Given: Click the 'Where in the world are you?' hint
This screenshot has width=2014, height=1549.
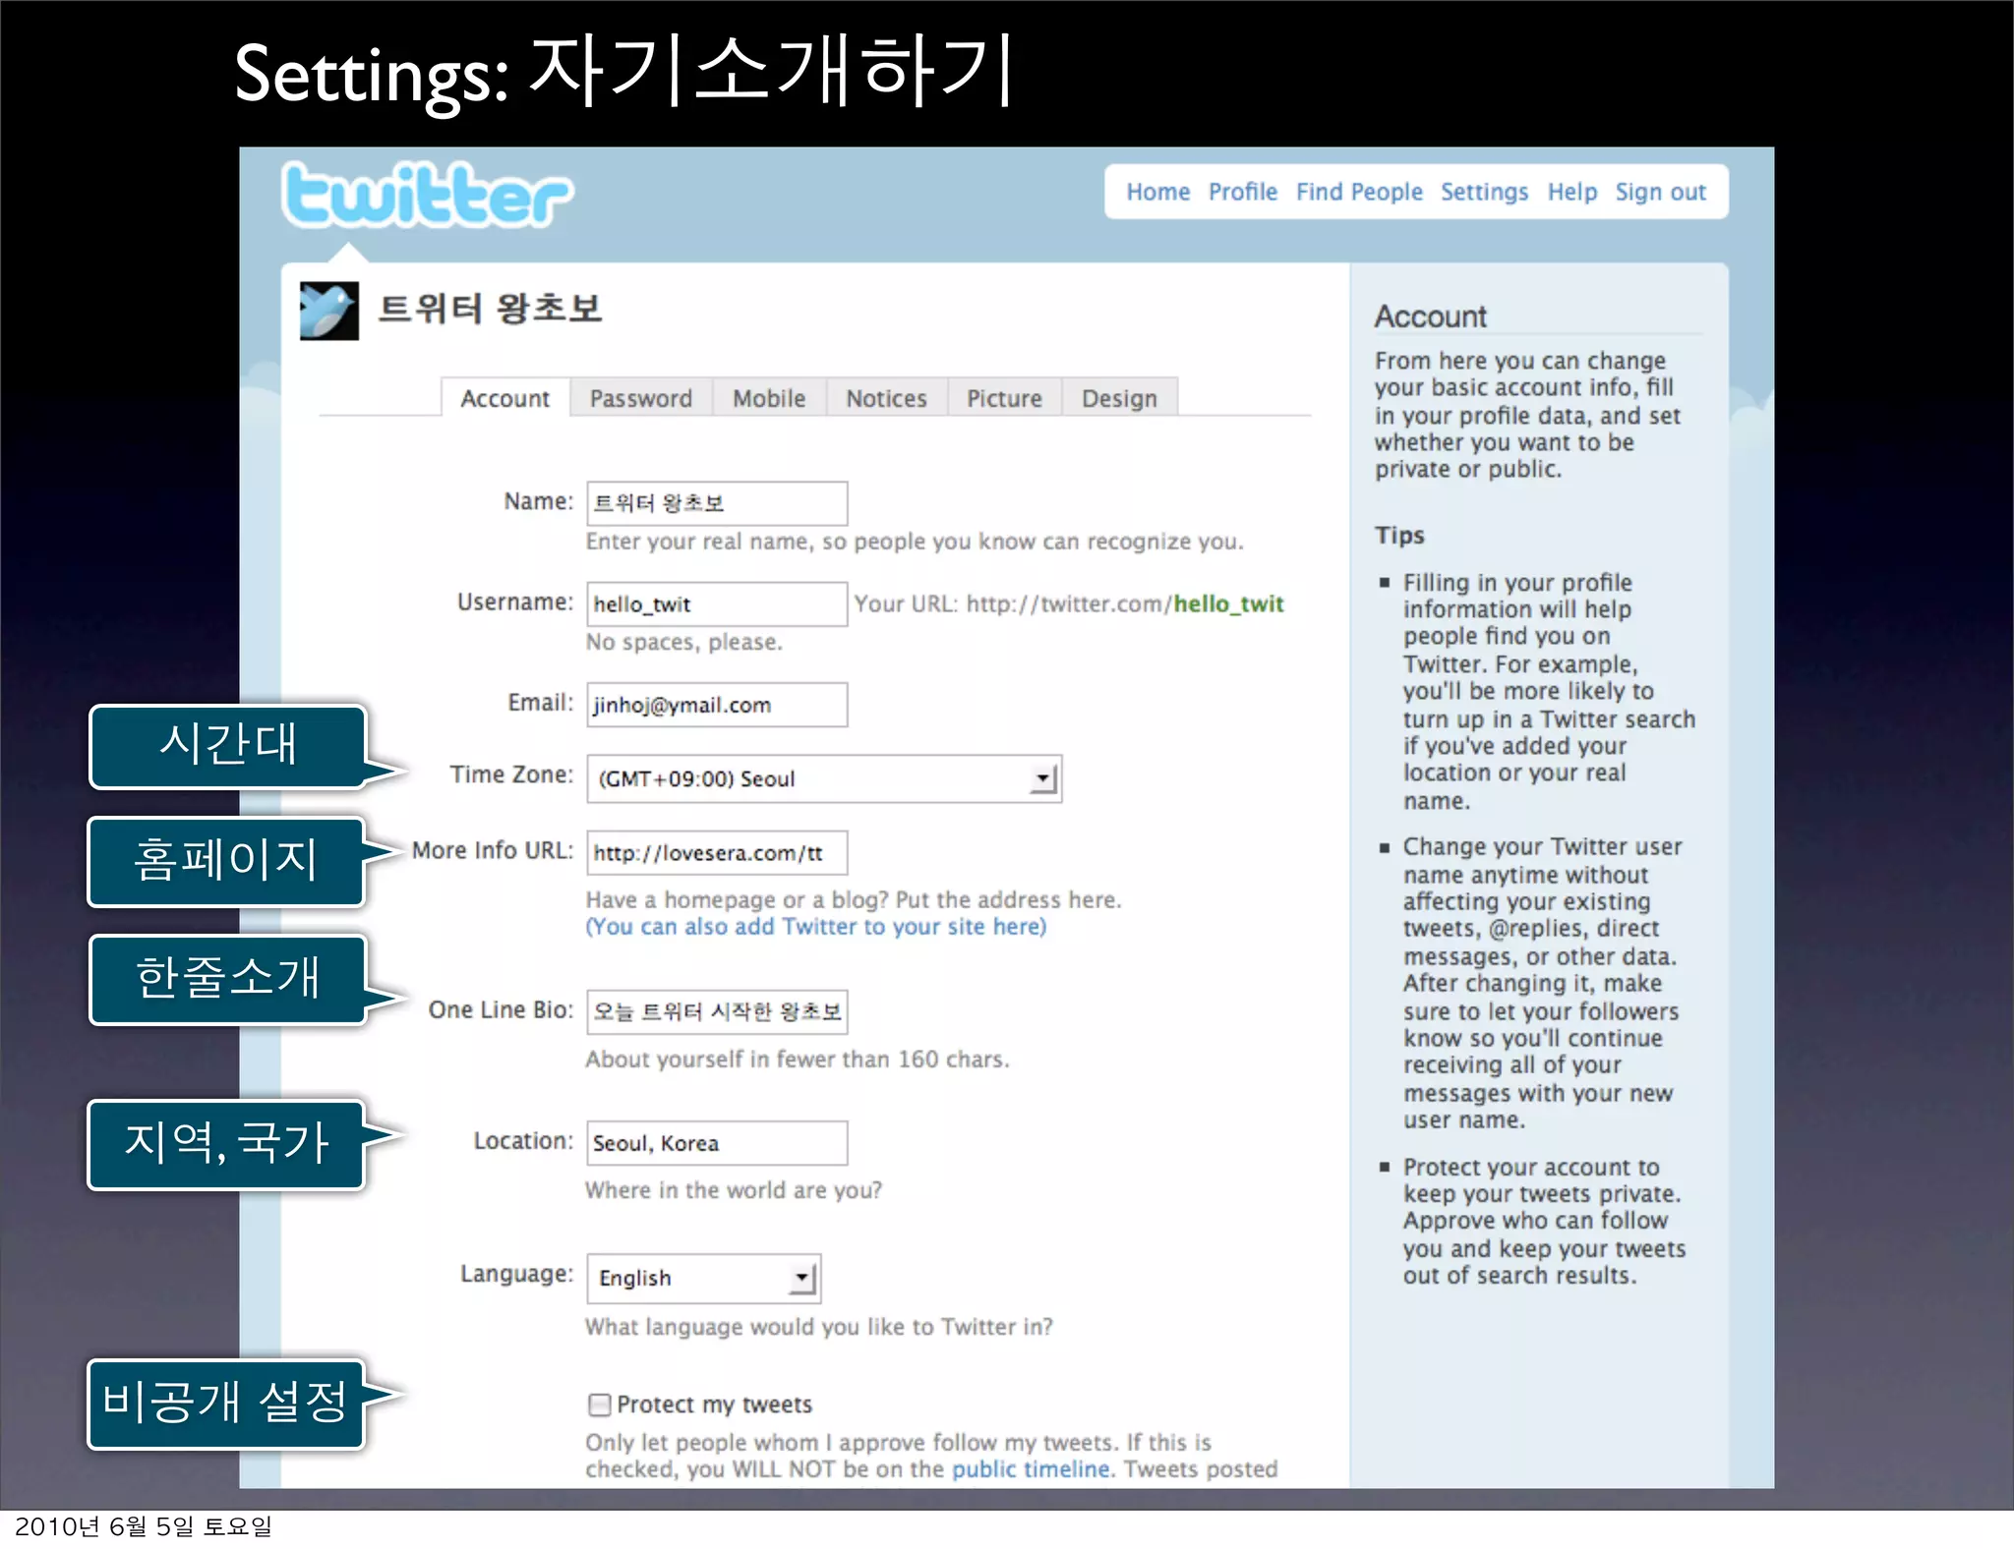Looking at the screenshot, I should tap(734, 1190).
